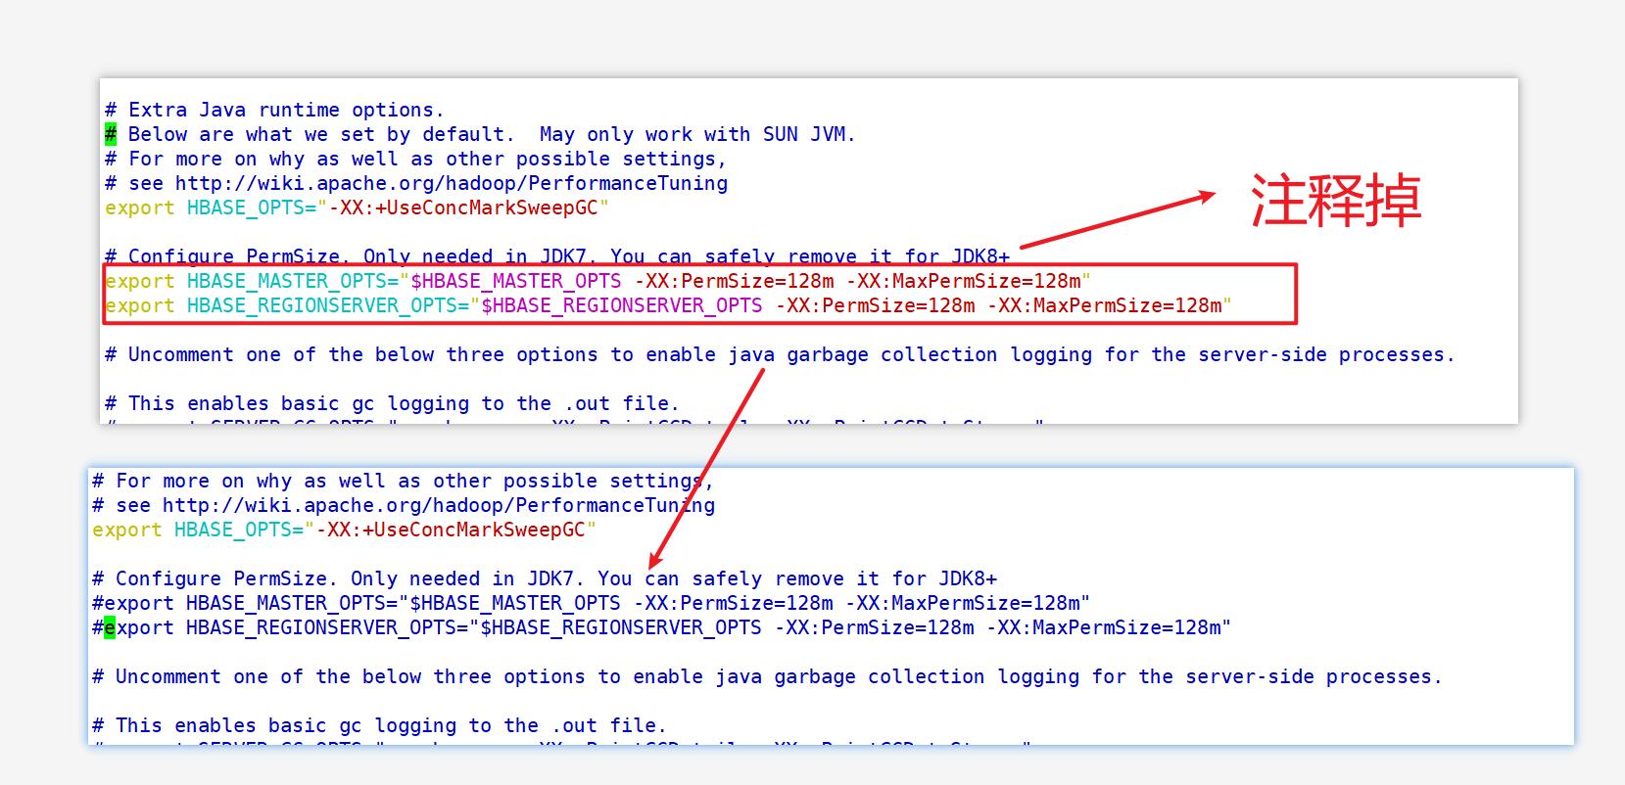
Task: Click the "# Extra Java runtime options." comment line
Action: [x=274, y=110]
